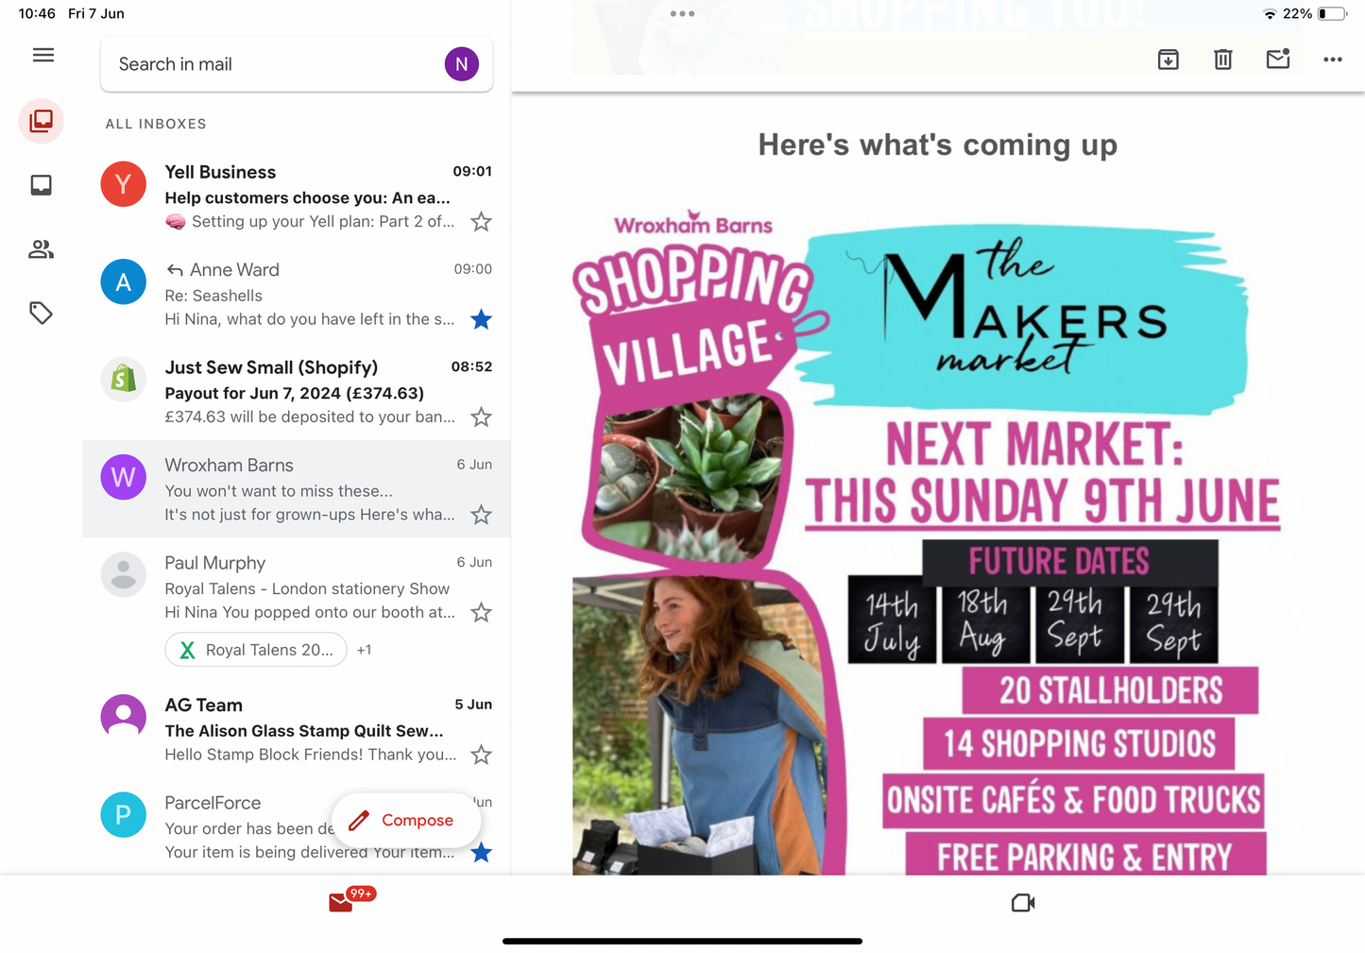Switch to the Meet video tab

point(1023,903)
